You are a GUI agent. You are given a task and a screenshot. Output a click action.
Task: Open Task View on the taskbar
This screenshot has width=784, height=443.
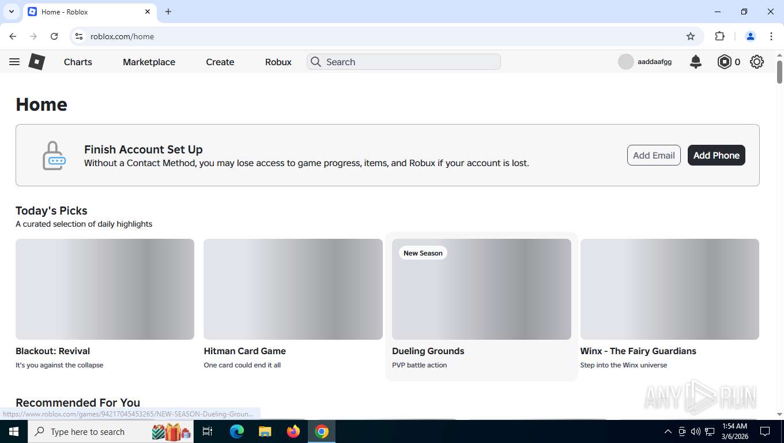208,431
